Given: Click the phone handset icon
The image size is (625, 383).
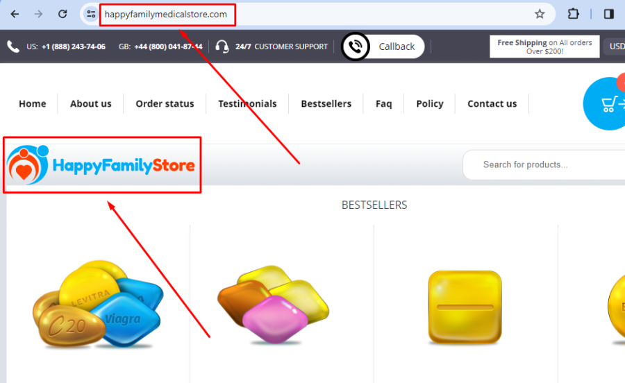Looking at the screenshot, I should tap(13, 46).
